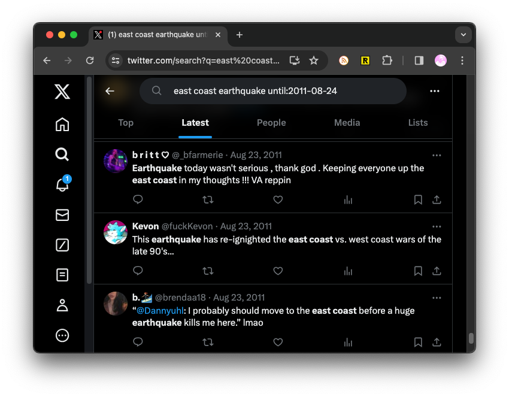
Task: Expand search settings three-dot menu
Action: pos(435,91)
